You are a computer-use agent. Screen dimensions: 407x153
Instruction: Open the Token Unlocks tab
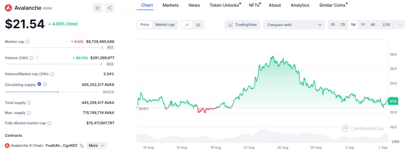(224, 5)
